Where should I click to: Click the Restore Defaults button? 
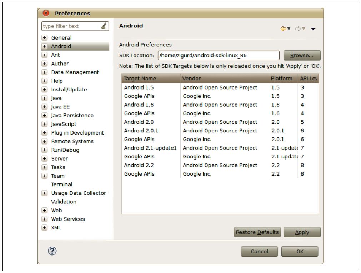pyautogui.click(x=257, y=232)
